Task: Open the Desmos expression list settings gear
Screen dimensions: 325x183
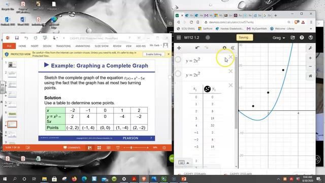Action: tap(224, 48)
